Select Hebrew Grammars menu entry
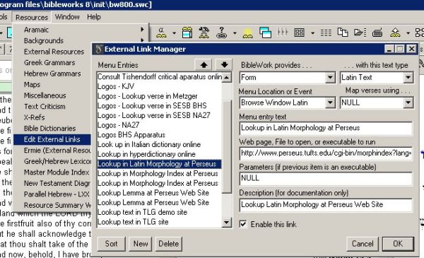424x258 pixels. [x=52, y=74]
